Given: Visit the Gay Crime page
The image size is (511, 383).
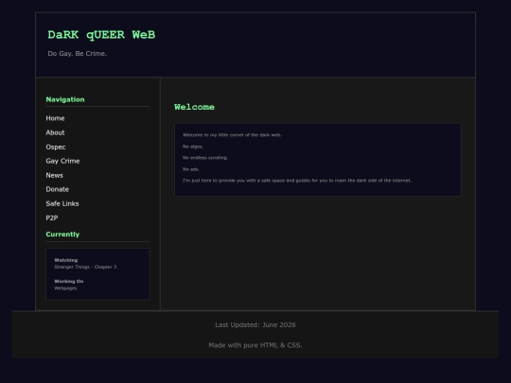Looking at the screenshot, I should click(62, 161).
